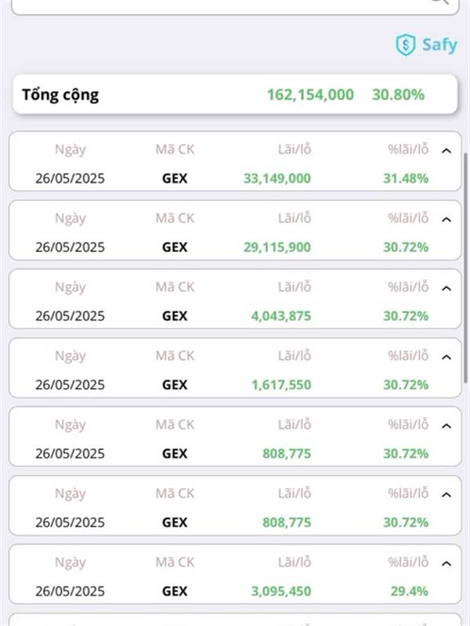This screenshot has height=626, width=470.
Task: Tap the 3,095,450 profit amount
Action: point(281,592)
